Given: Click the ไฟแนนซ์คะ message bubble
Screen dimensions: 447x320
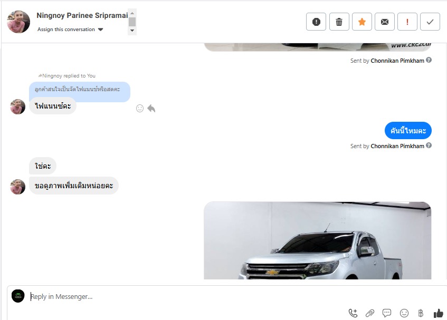Looking at the screenshot, I should pos(53,106).
